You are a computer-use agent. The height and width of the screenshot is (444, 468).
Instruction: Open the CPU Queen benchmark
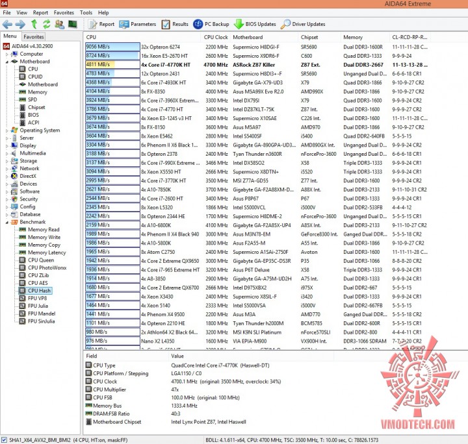click(x=41, y=260)
